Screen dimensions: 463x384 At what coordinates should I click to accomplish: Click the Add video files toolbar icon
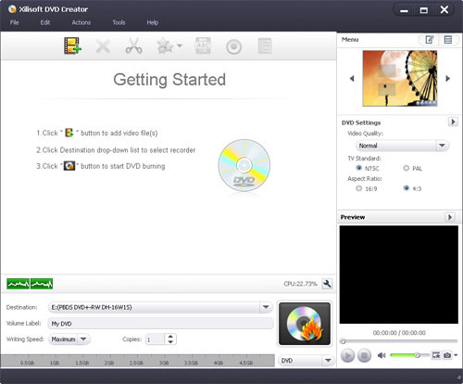(x=72, y=45)
